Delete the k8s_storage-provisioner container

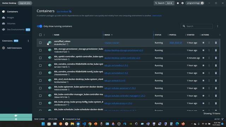[216, 50]
